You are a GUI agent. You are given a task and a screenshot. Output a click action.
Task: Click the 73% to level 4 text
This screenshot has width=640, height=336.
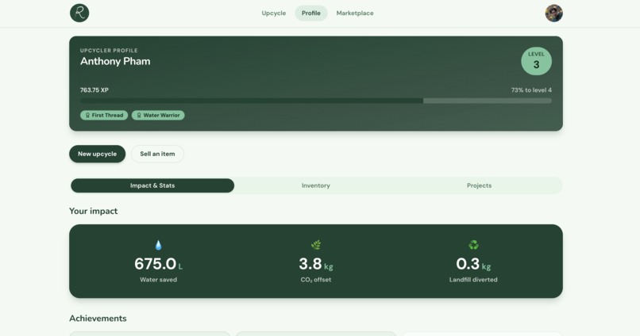(x=531, y=90)
